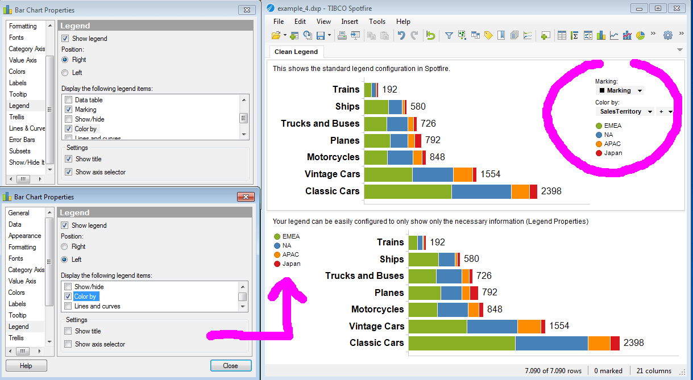Click the '0 marked' status bar entry
The height and width of the screenshot is (380, 693).
608,371
